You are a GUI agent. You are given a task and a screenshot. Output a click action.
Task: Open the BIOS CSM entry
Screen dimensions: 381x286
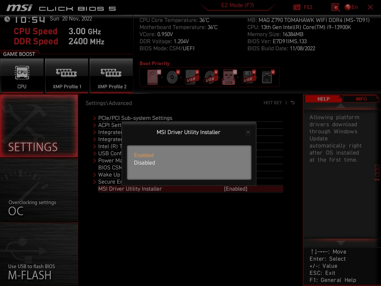(110, 167)
